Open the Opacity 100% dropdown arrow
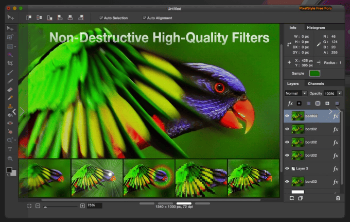Screen dimensions: 350x222 [x=340, y=93]
